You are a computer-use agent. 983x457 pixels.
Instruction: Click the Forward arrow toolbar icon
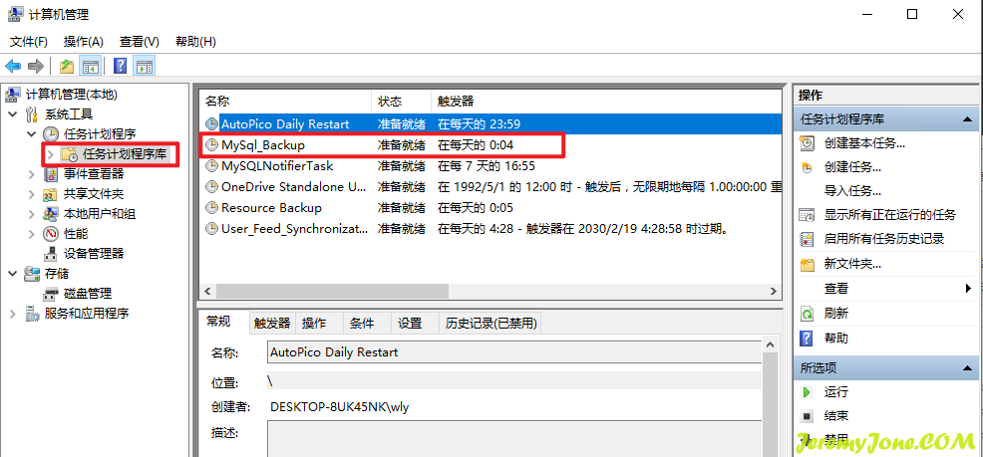[x=36, y=66]
